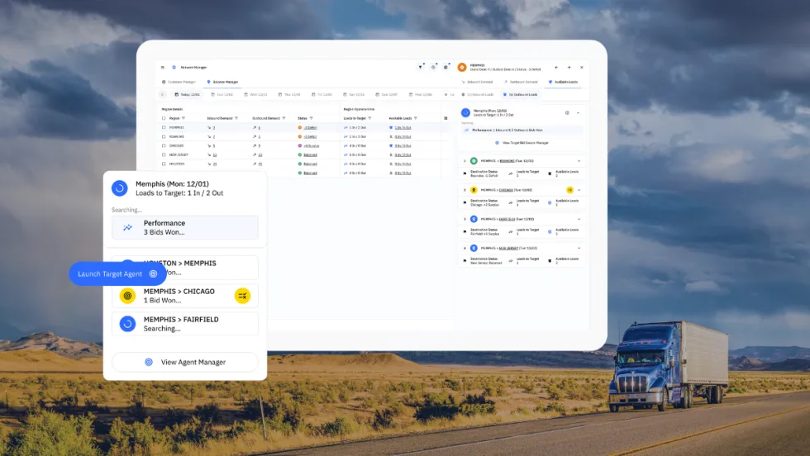Click blue pin icon on Memphis > Fairfield lane
The image size is (810, 456).
click(474, 219)
